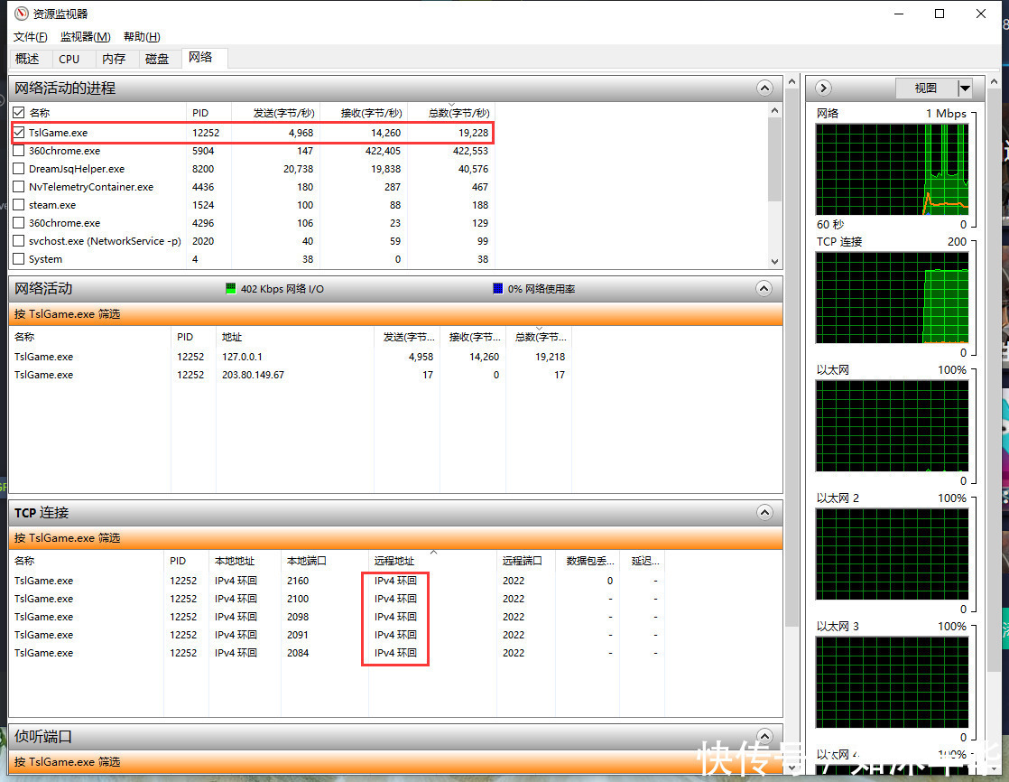This screenshot has width=1009, height=782.
Task: Sort process list by PID column
Action: point(208,113)
